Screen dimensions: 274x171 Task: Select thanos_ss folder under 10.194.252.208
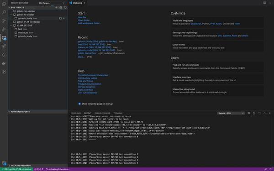[x=23, y=33]
